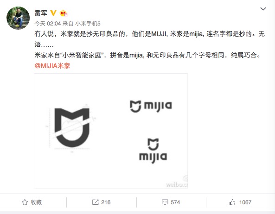The width and height of the screenshot is (275, 214).
Task: Click the horizontal mijia wordmark logo
Action: (x=151, y=106)
